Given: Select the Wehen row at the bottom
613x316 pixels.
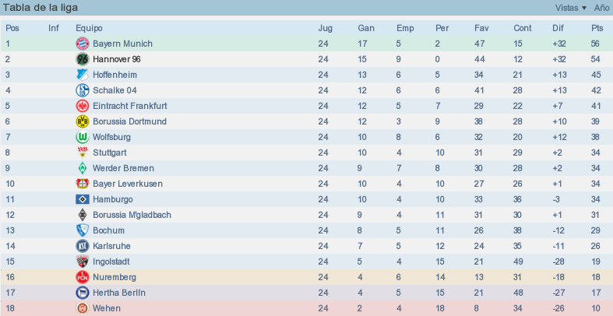Looking at the screenshot, I should tap(307, 308).
